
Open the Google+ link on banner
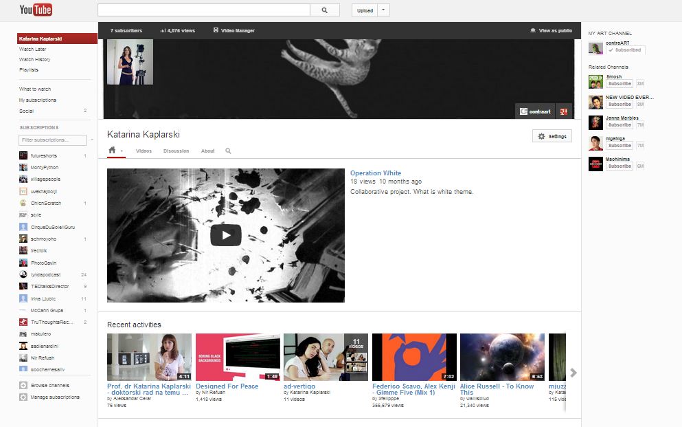[564, 111]
